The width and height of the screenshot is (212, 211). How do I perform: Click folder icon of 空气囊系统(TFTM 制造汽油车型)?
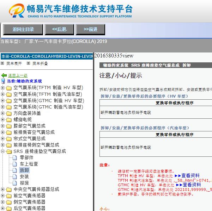click(9, 94)
